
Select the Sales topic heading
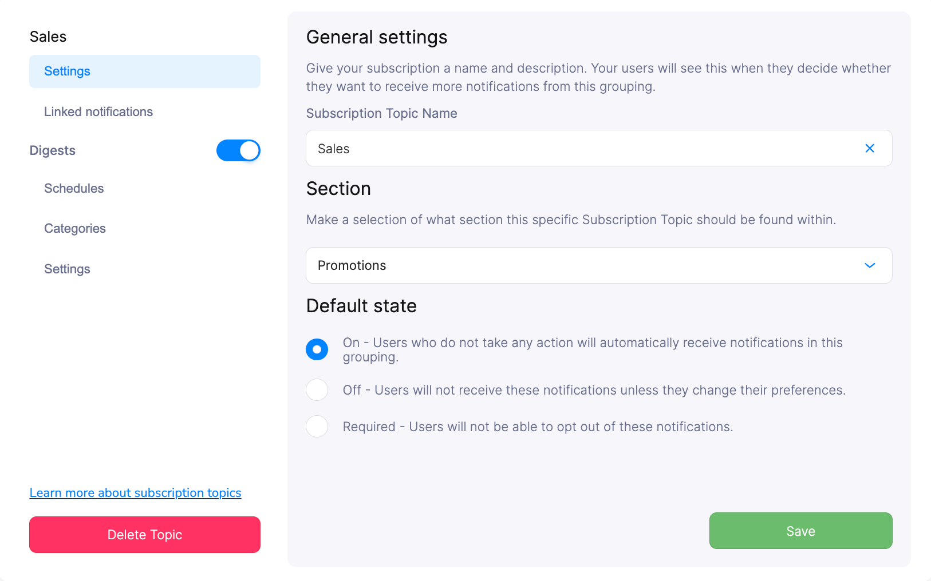[48, 36]
